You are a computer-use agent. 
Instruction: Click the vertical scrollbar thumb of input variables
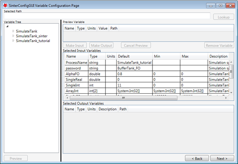[x=231, y=72]
